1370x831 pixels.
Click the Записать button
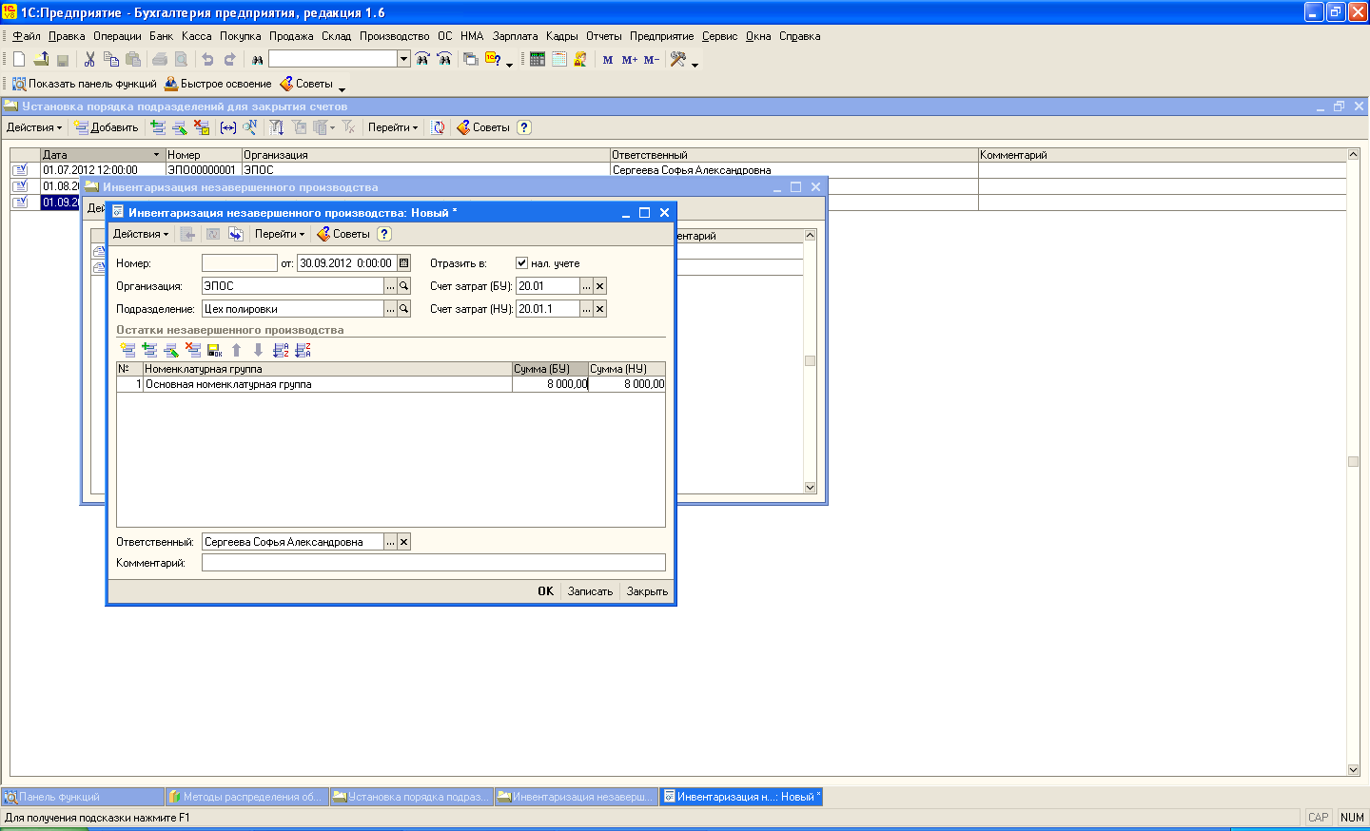click(590, 591)
